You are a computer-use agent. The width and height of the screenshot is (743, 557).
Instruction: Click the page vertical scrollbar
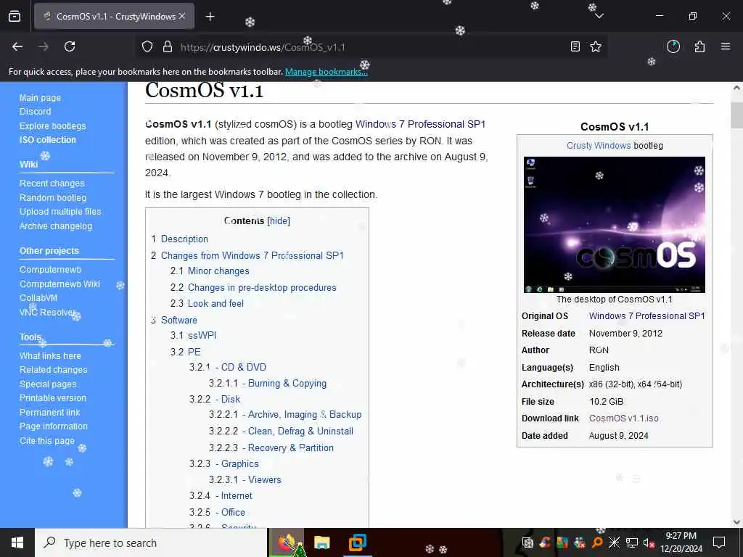coord(737,305)
